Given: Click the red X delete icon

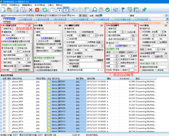Looking at the screenshot, I should (30, 10).
